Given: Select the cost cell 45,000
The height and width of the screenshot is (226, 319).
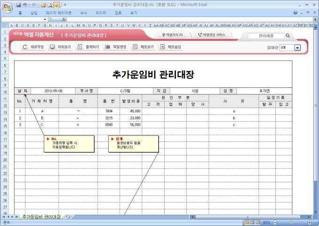Looking at the screenshot, I should click(x=131, y=111).
